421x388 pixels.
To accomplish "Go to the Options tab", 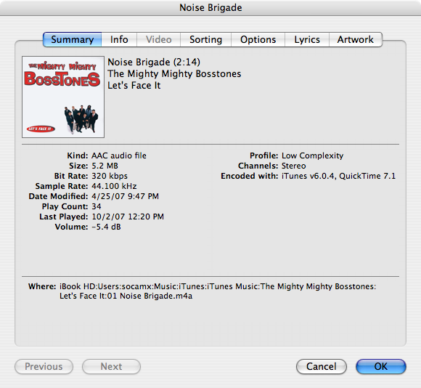I will pos(258,39).
